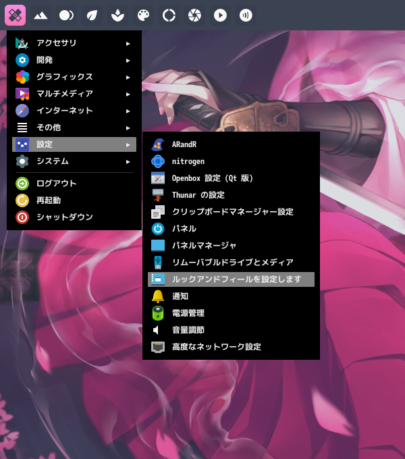Click the Openbox 設定 tools icon

tap(158, 178)
